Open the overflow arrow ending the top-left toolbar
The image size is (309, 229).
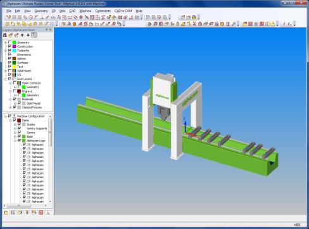click(x=142, y=17)
